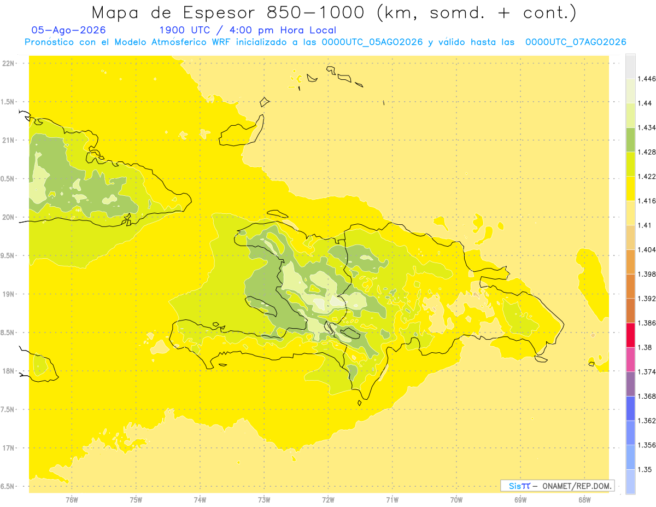Viewport: 656px width, 507px height.
Task: Pick the bright yellow swatch between 1.416 and 1.422
Action: [x=630, y=189]
